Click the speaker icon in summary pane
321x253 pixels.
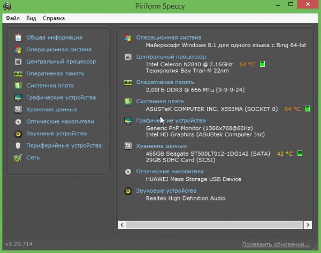[128, 191]
